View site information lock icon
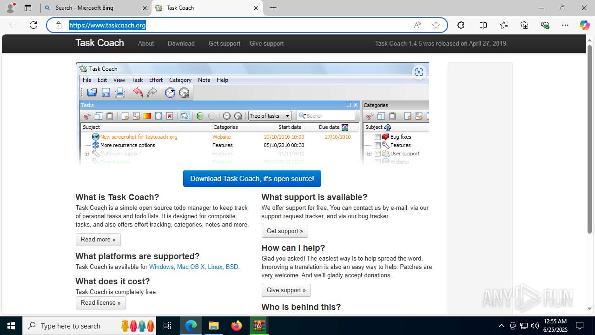The height and width of the screenshot is (335, 595). click(x=59, y=25)
